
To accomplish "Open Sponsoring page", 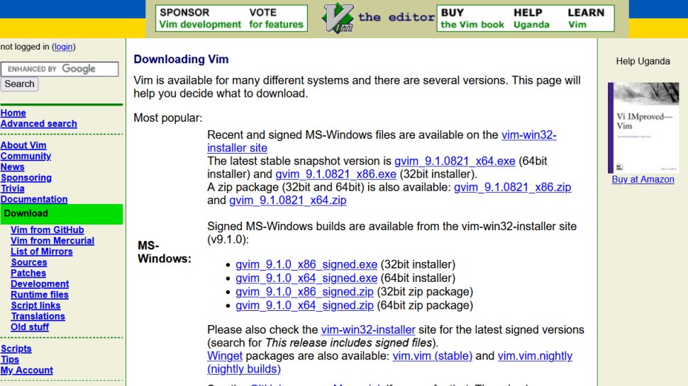I will point(26,178).
